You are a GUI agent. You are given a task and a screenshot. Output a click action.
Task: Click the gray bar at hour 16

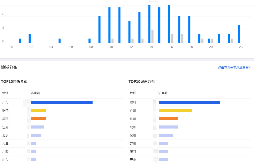tap(172, 39)
